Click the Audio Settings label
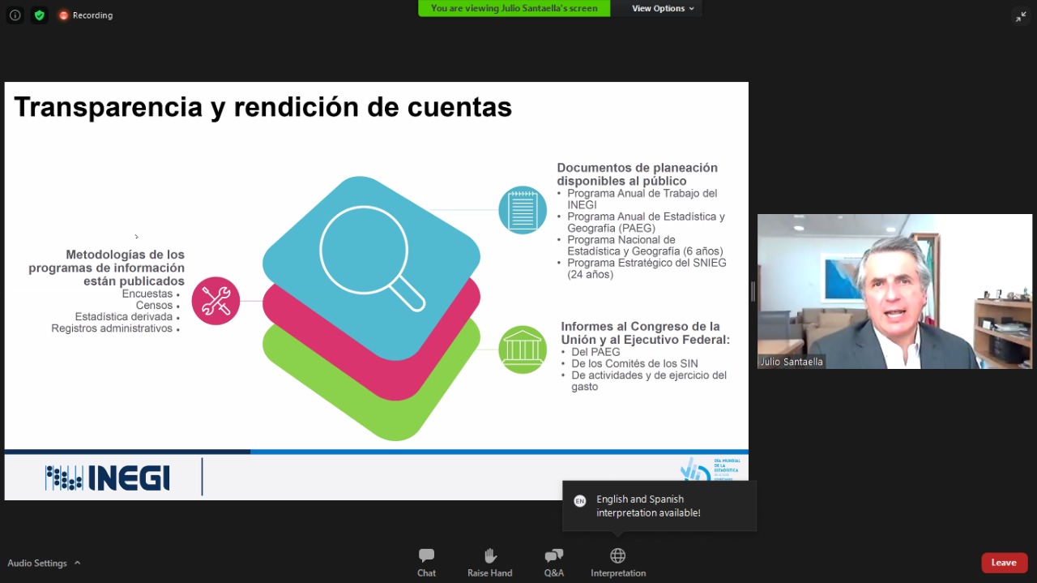 (x=37, y=563)
